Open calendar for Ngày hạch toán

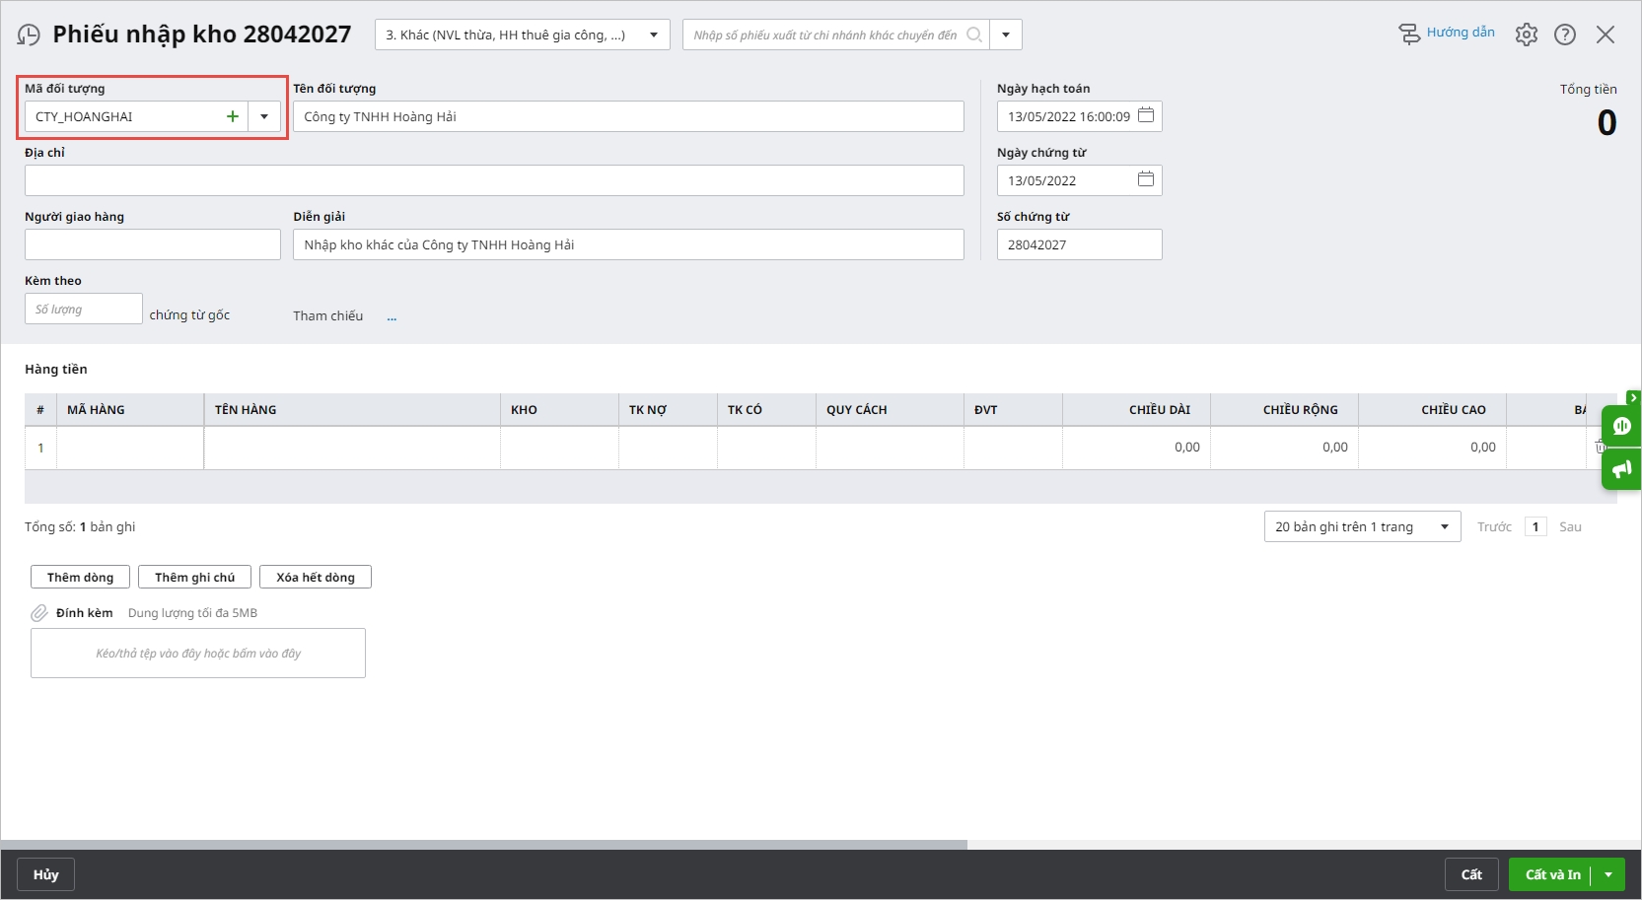tap(1145, 115)
